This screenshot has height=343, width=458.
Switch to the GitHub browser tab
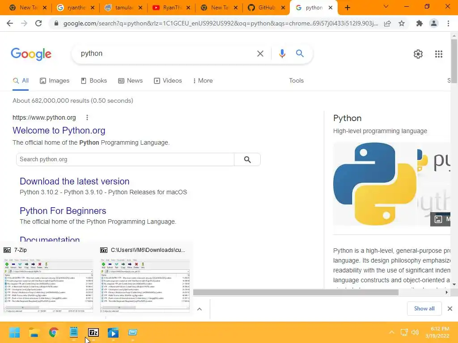pyautogui.click(x=267, y=8)
